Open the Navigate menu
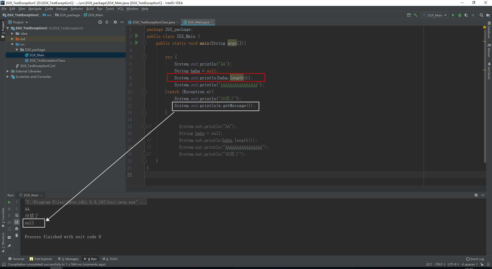This screenshot has width=492, height=269. tap(35, 9)
